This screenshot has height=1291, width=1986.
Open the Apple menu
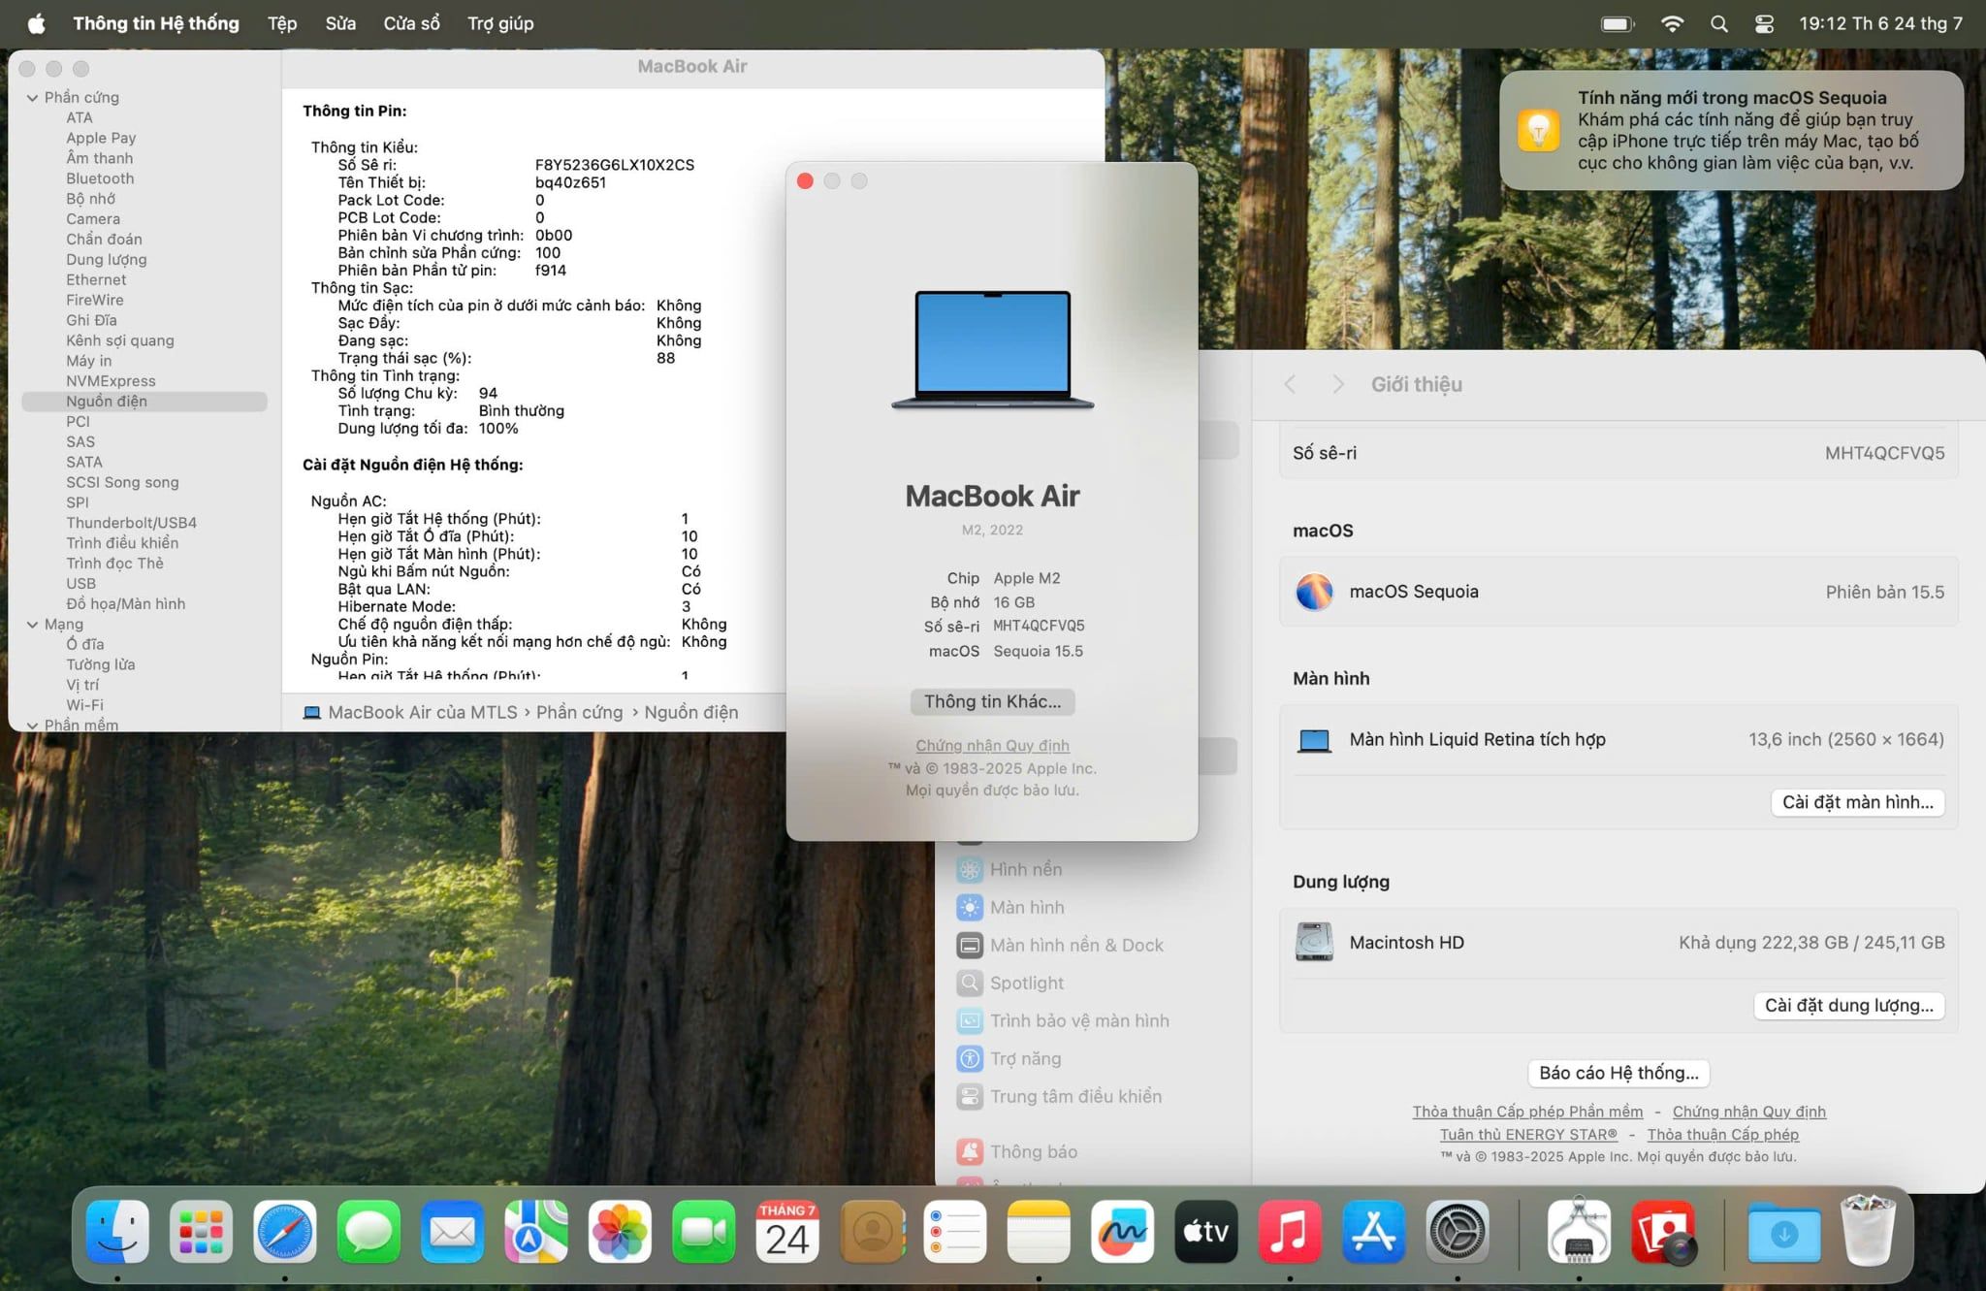point(36,23)
